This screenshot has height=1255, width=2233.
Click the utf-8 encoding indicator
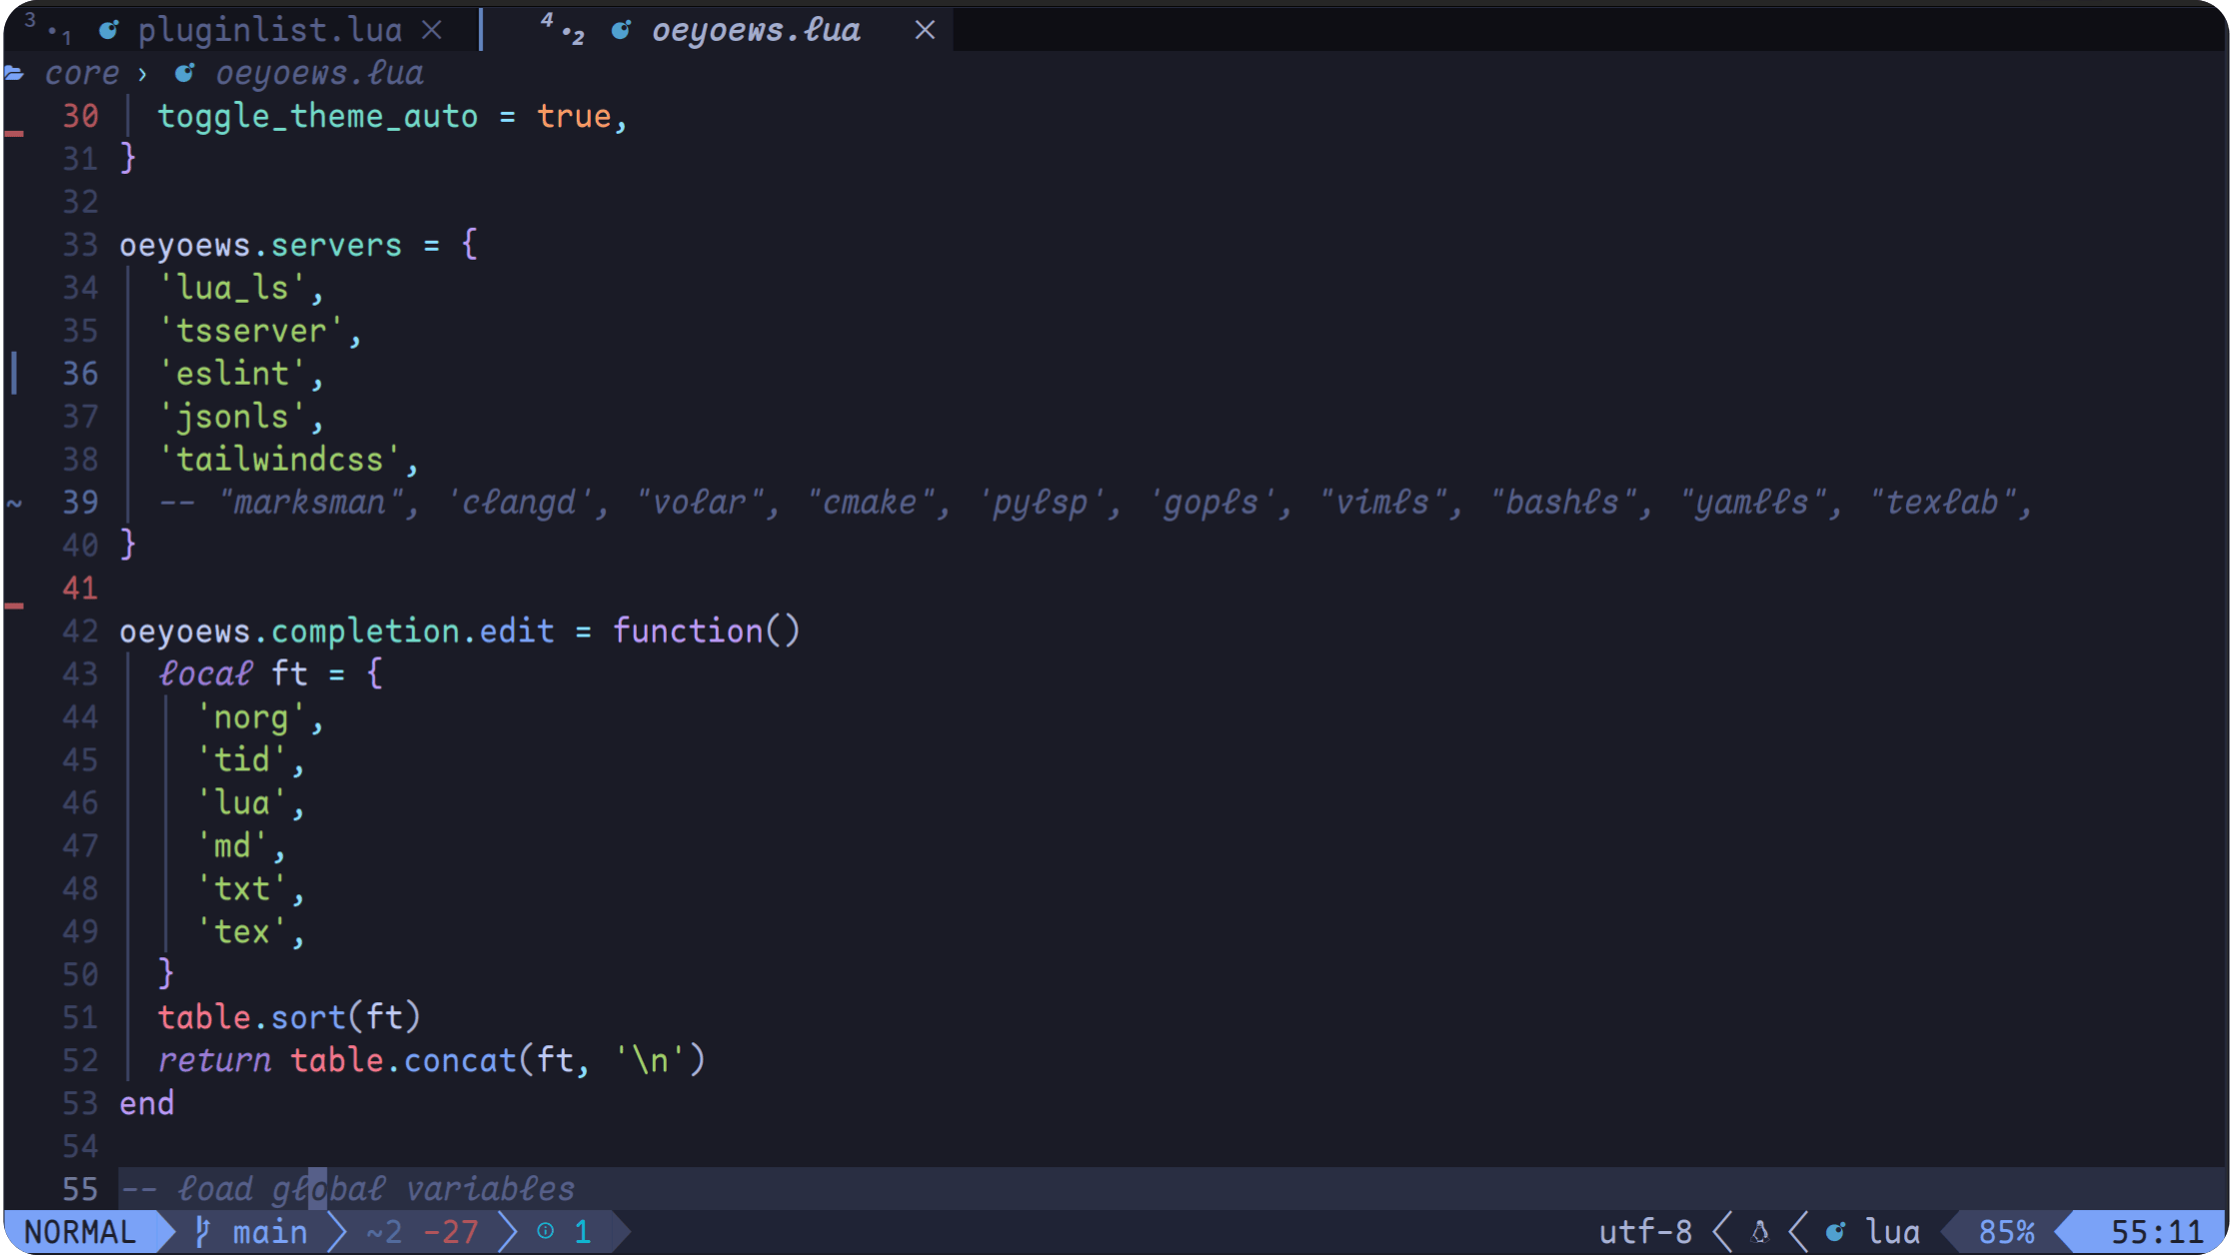pos(1645,1232)
